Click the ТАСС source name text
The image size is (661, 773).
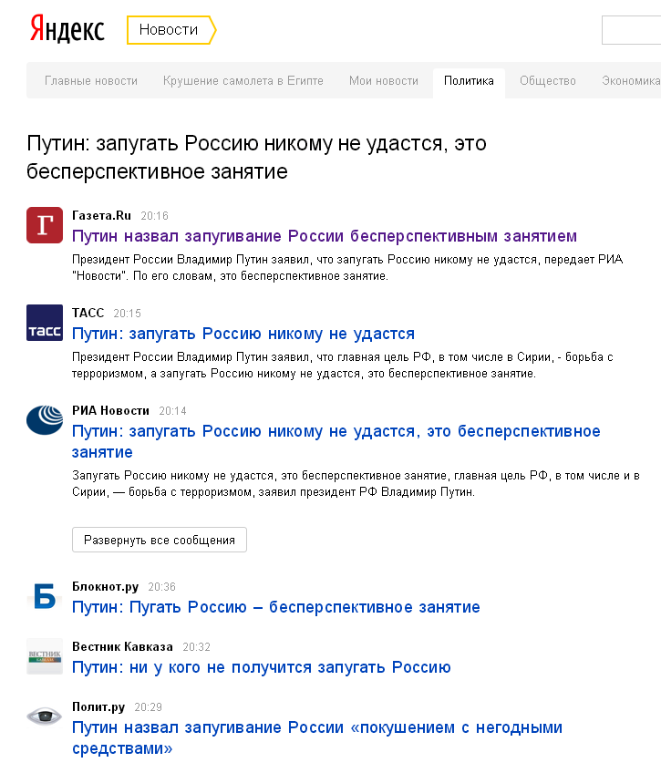coord(88,313)
